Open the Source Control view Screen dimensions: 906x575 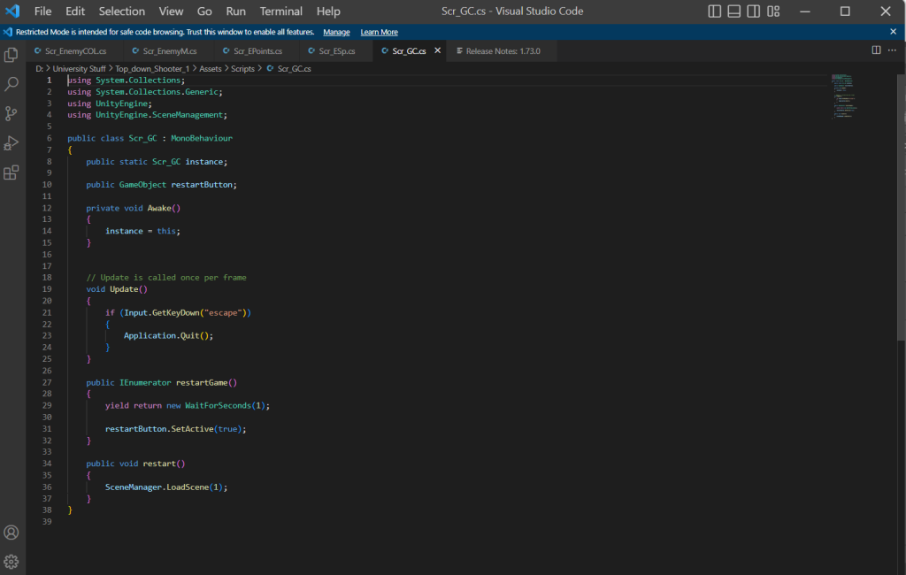tap(12, 113)
